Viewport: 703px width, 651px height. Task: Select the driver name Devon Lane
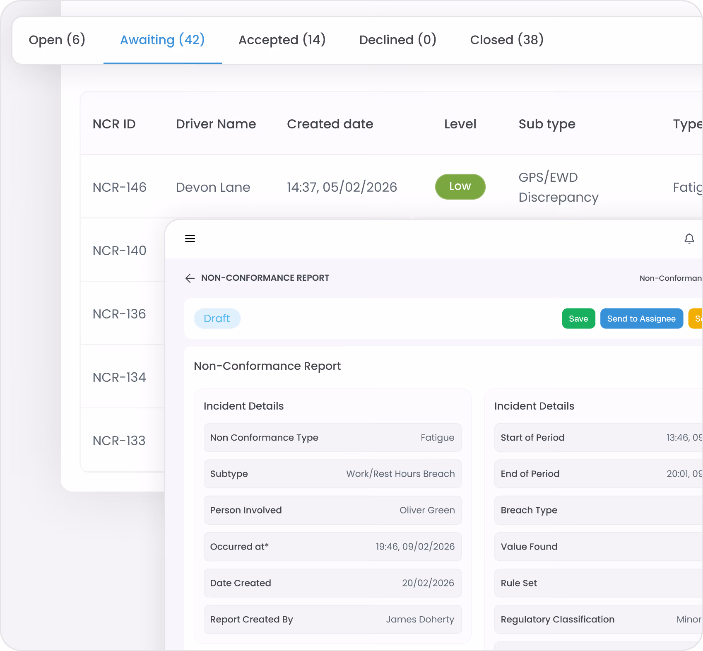[x=213, y=187]
